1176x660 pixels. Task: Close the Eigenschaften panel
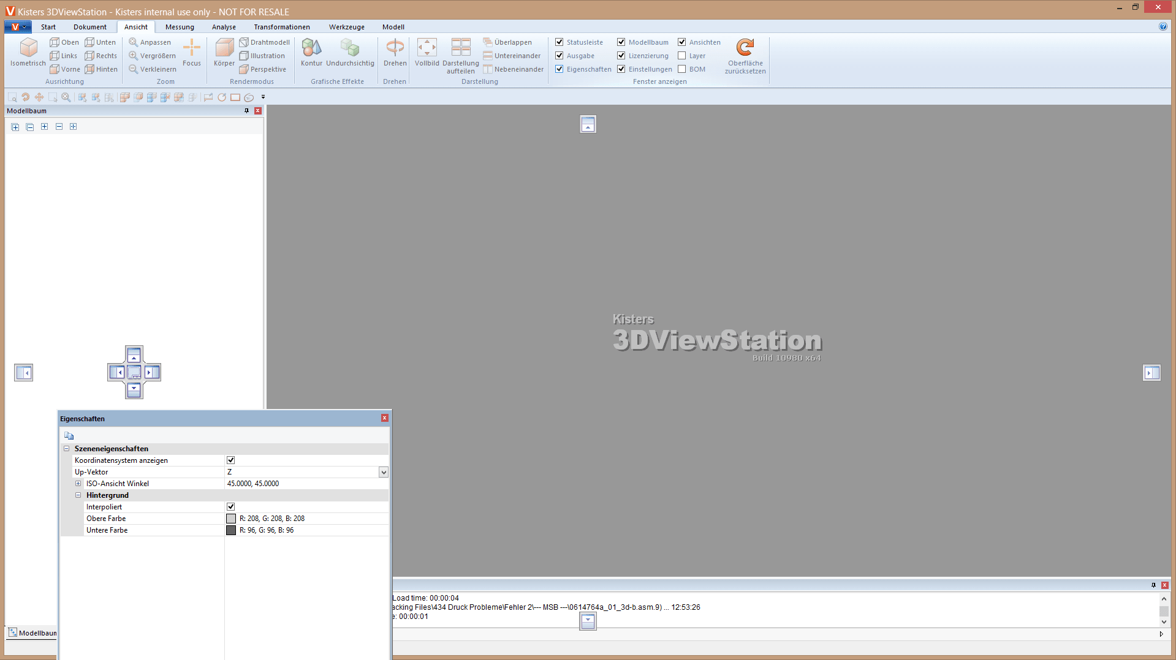[385, 418]
